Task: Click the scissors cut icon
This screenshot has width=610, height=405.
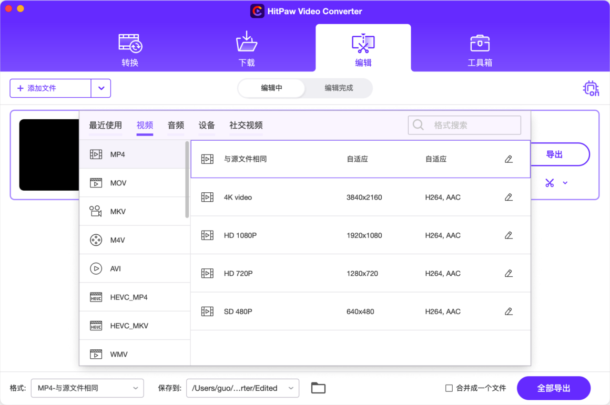Action: (x=550, y=183)
